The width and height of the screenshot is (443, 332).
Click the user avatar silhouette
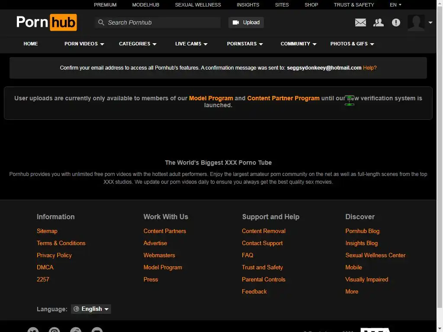[x=416, y=22]
